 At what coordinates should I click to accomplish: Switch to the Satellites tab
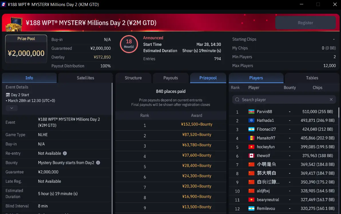coord(85,78)
